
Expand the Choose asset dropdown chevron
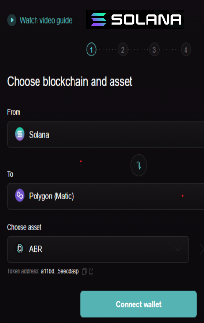tap(178, 249)
